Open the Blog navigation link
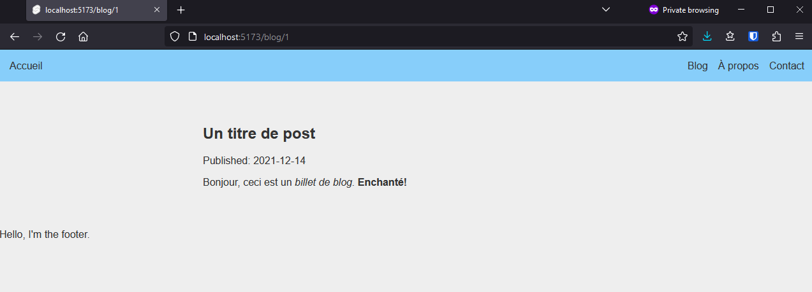This screenshot has width=812, height=292. 697,66
